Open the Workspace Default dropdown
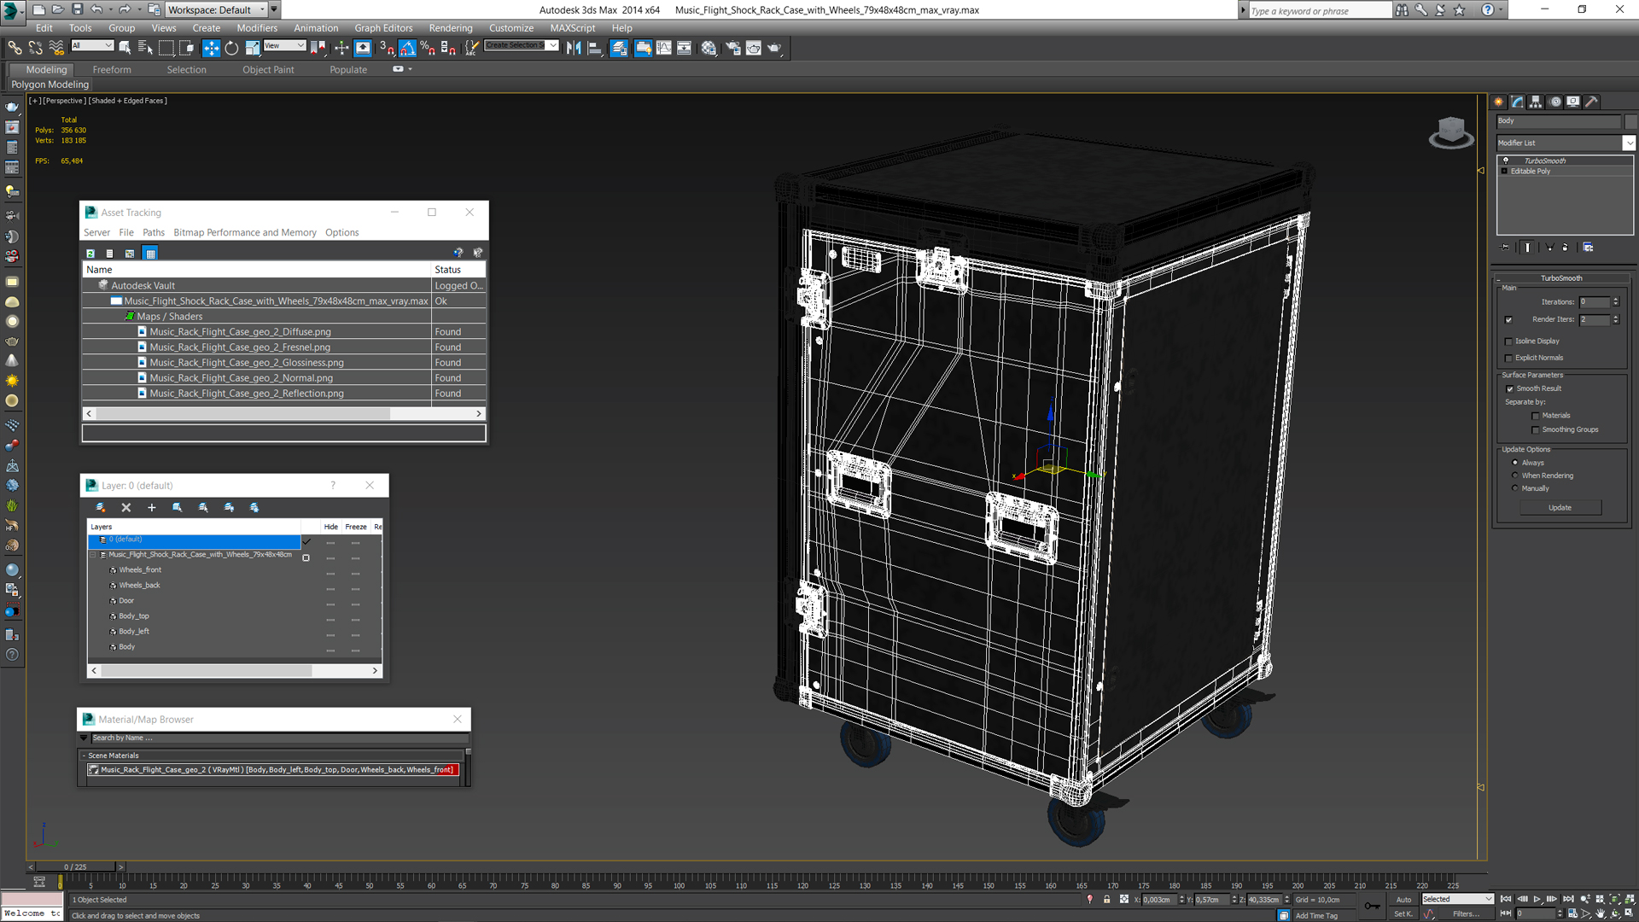The width and height of the screenshot is (1639, 922). 220,9
